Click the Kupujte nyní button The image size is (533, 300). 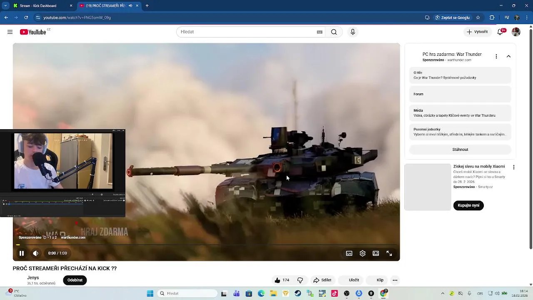click(x=468, y=205)
